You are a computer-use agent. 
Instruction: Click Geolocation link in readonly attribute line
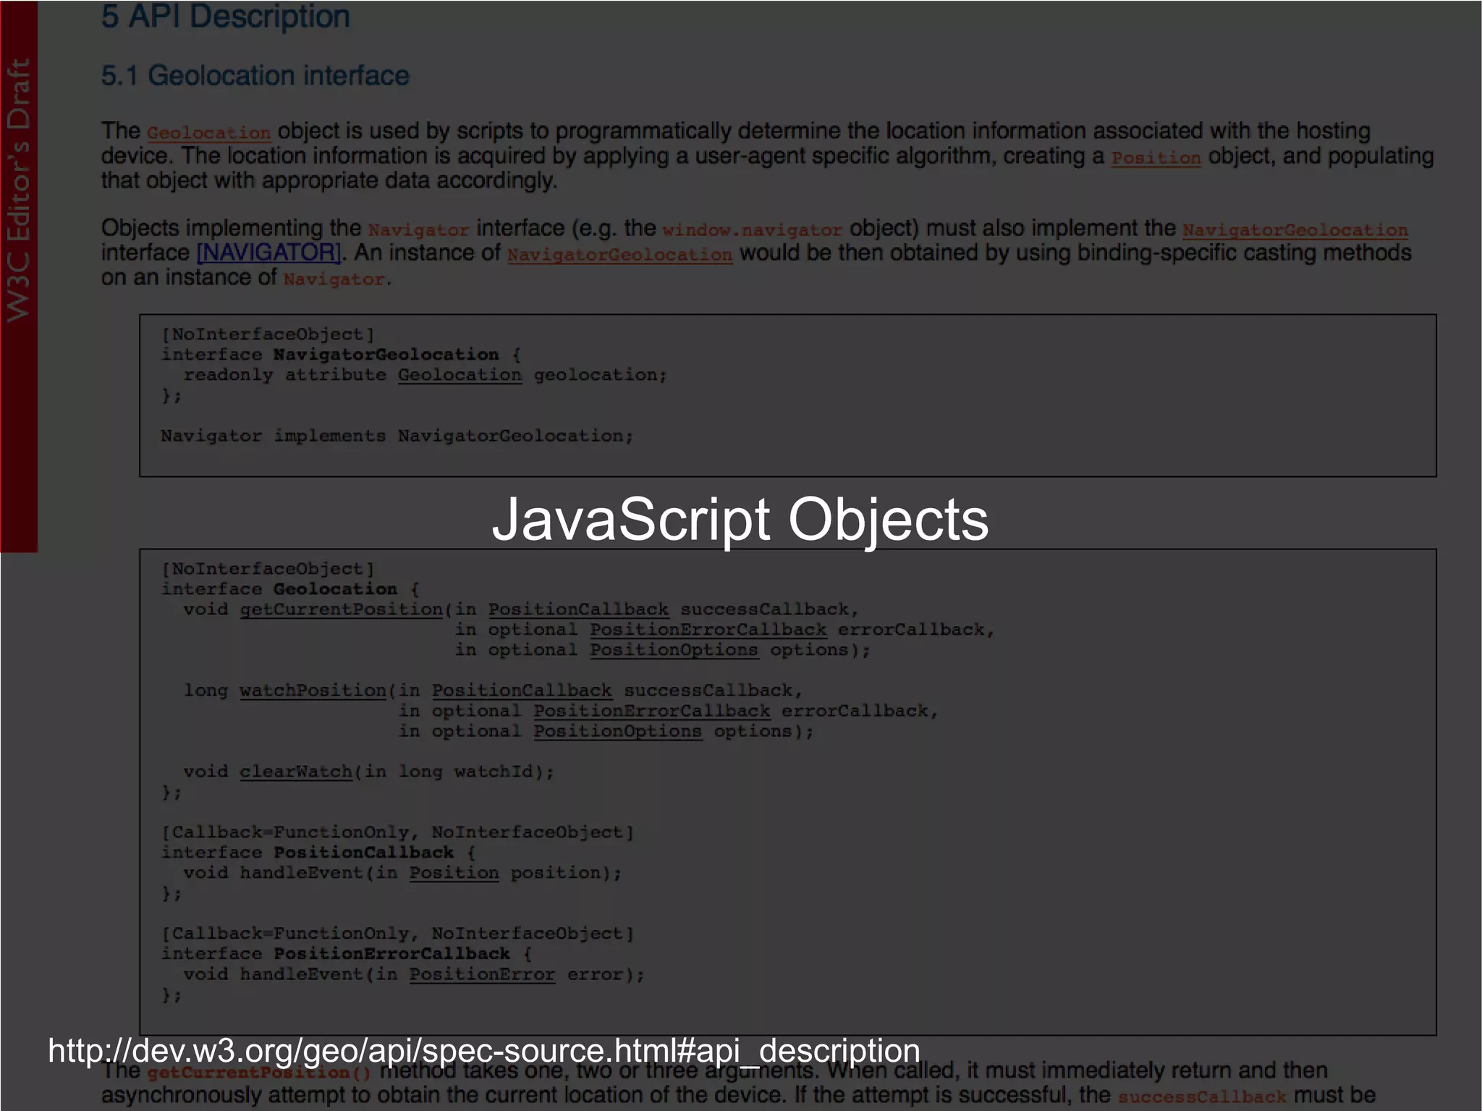coord(460,375)
